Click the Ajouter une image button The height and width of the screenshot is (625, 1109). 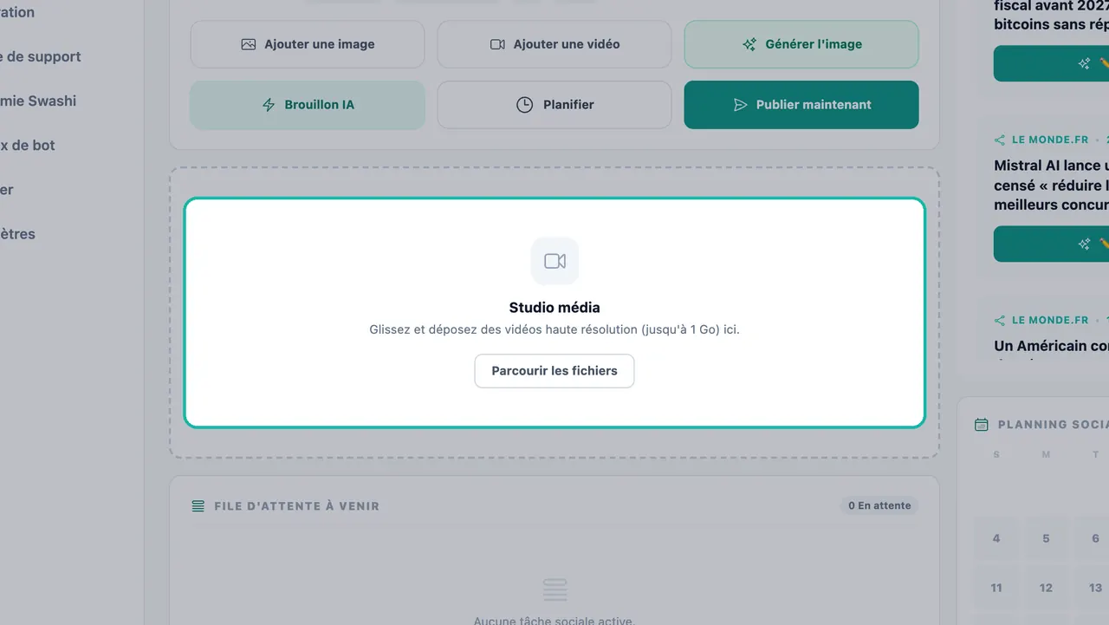(308, 44)
